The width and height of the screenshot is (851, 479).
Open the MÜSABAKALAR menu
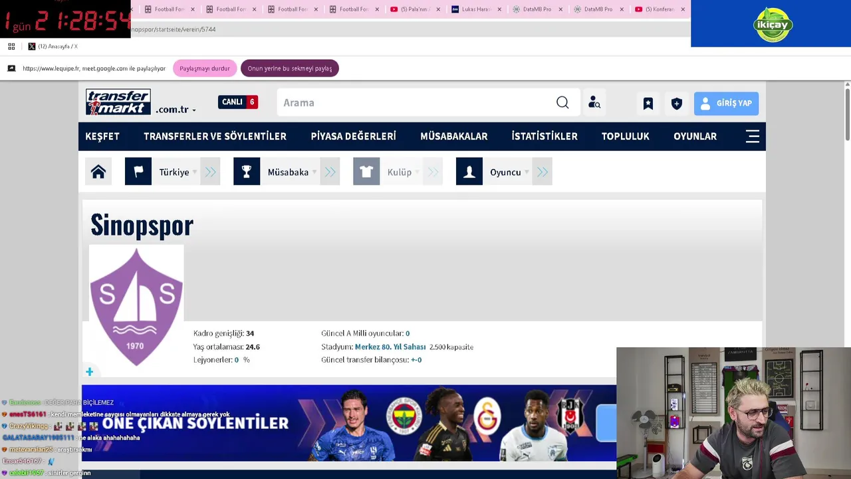(453, 136)
